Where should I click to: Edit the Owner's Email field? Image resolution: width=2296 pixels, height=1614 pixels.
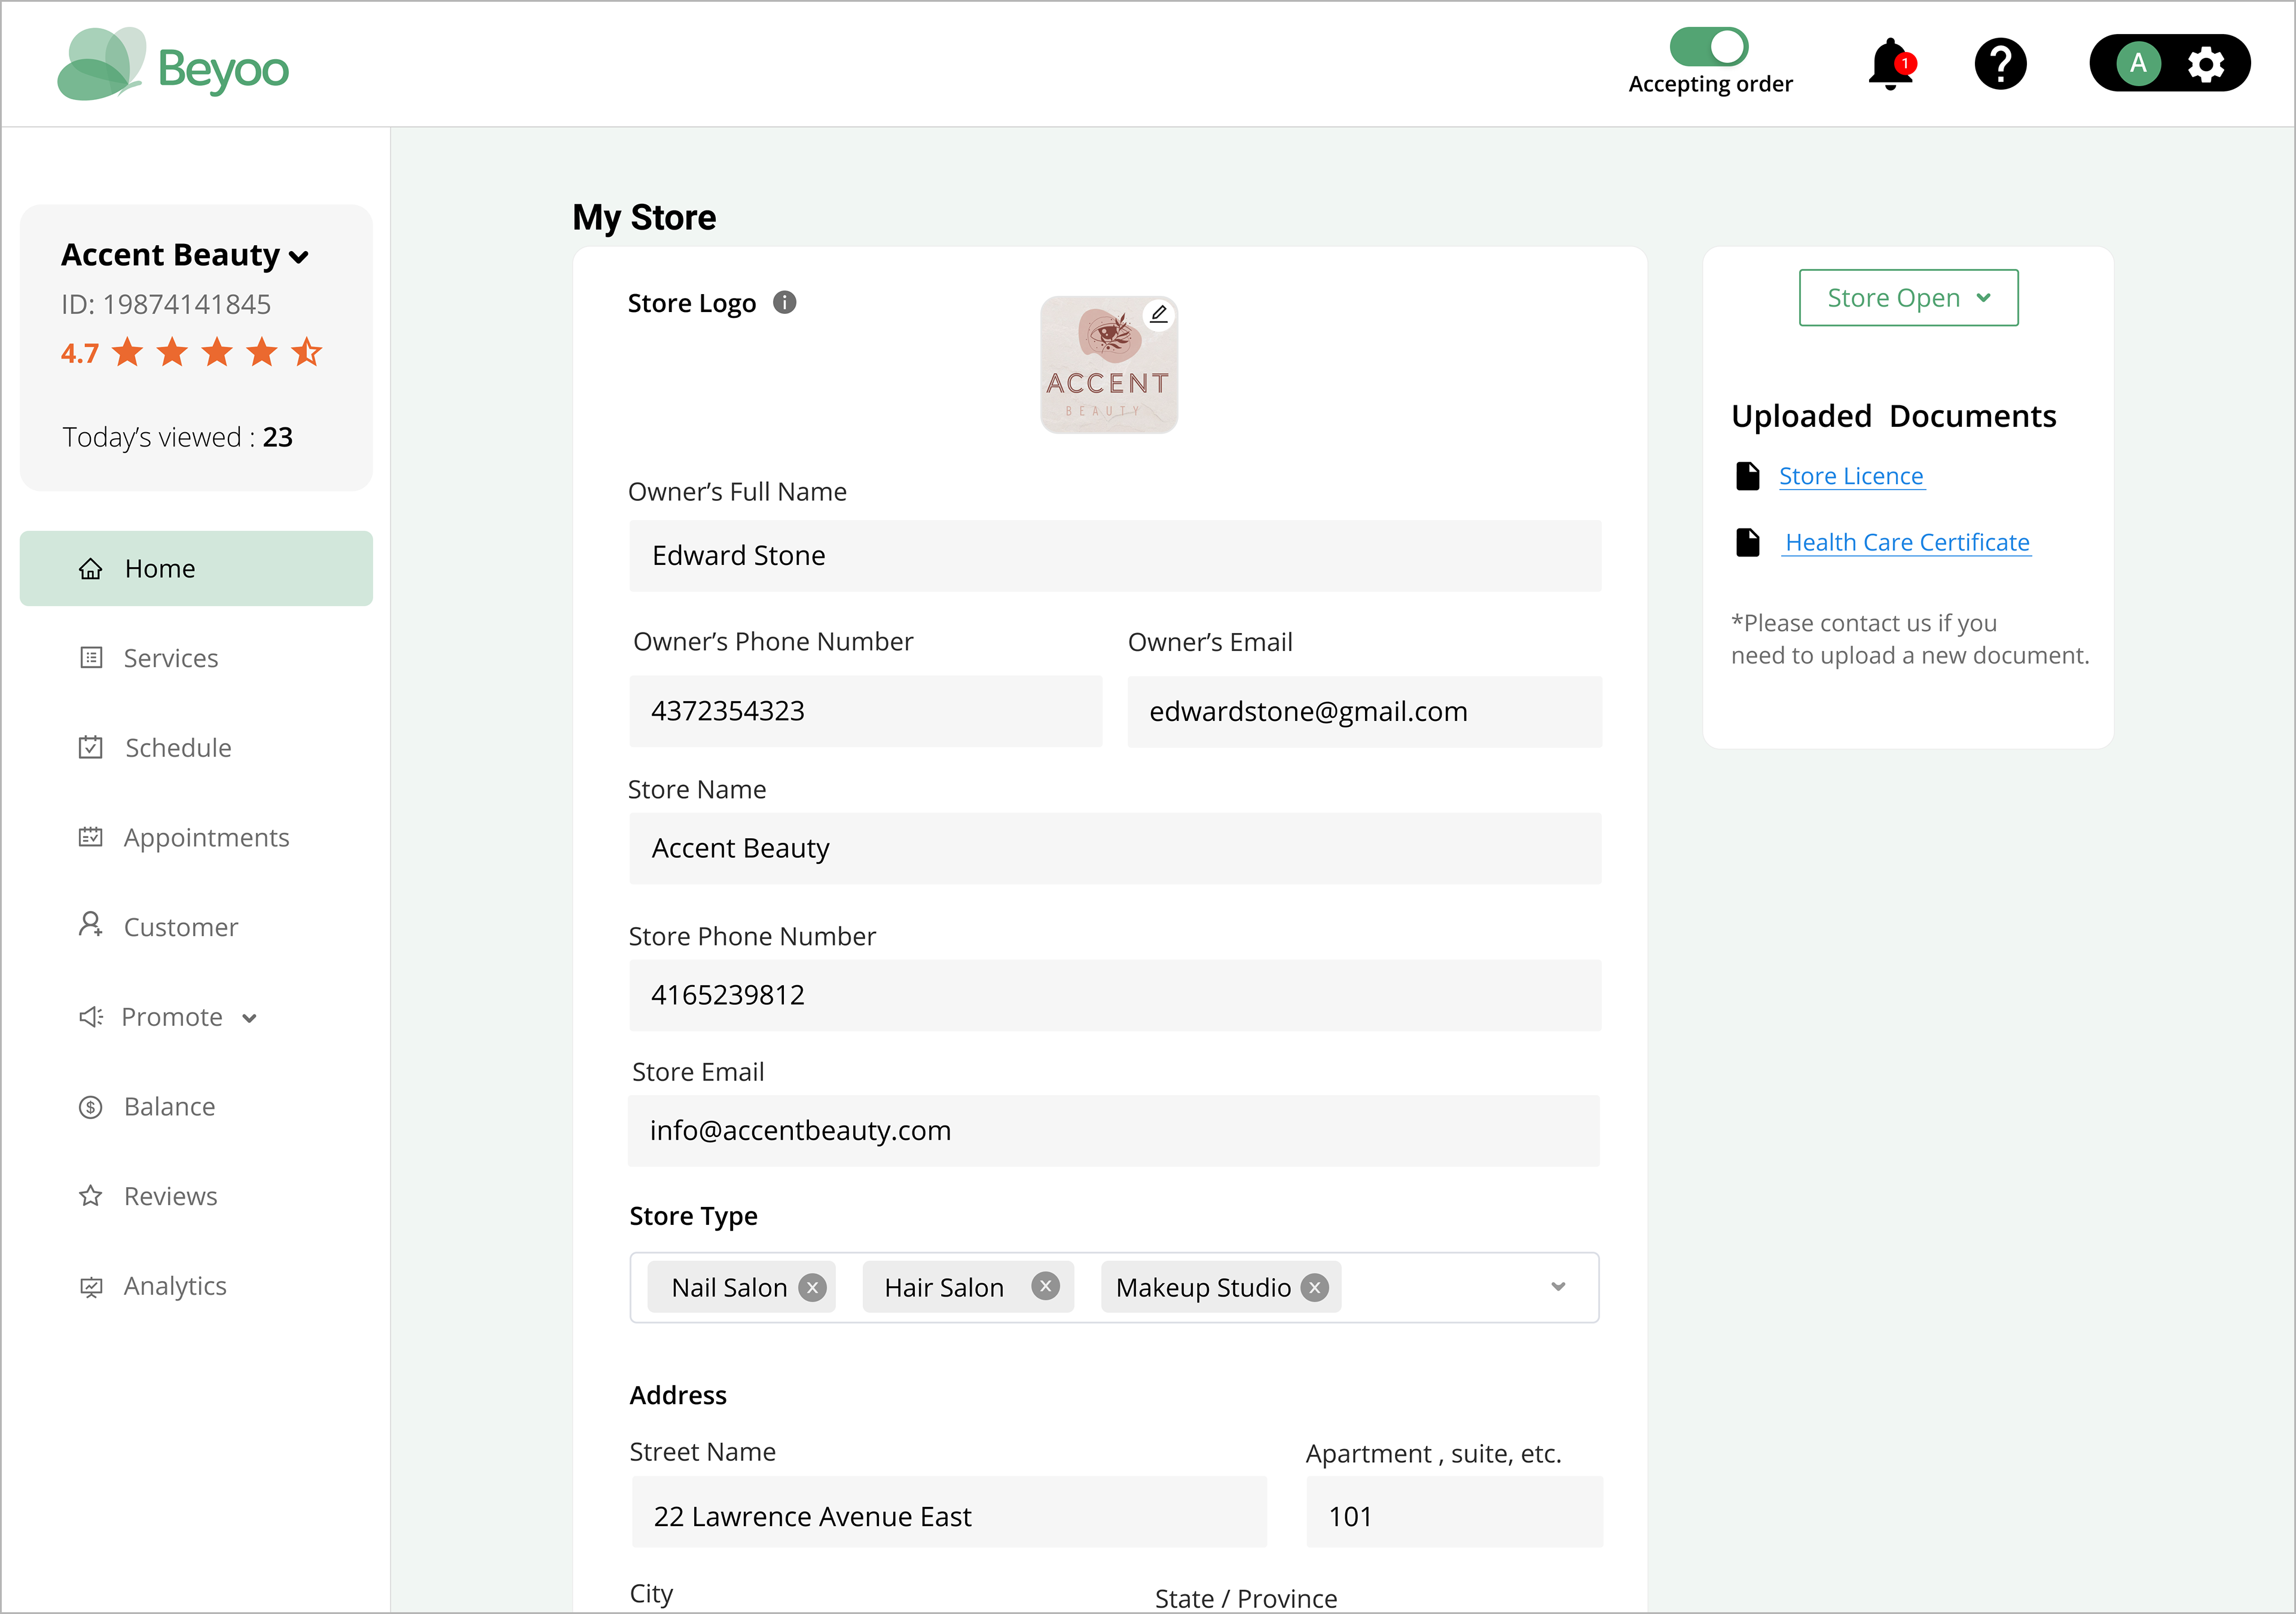coord(1364,711)
